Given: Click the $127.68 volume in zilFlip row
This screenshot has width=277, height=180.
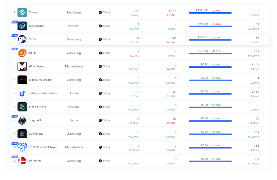Looking at the screenshot, I should tap(203, 51).
